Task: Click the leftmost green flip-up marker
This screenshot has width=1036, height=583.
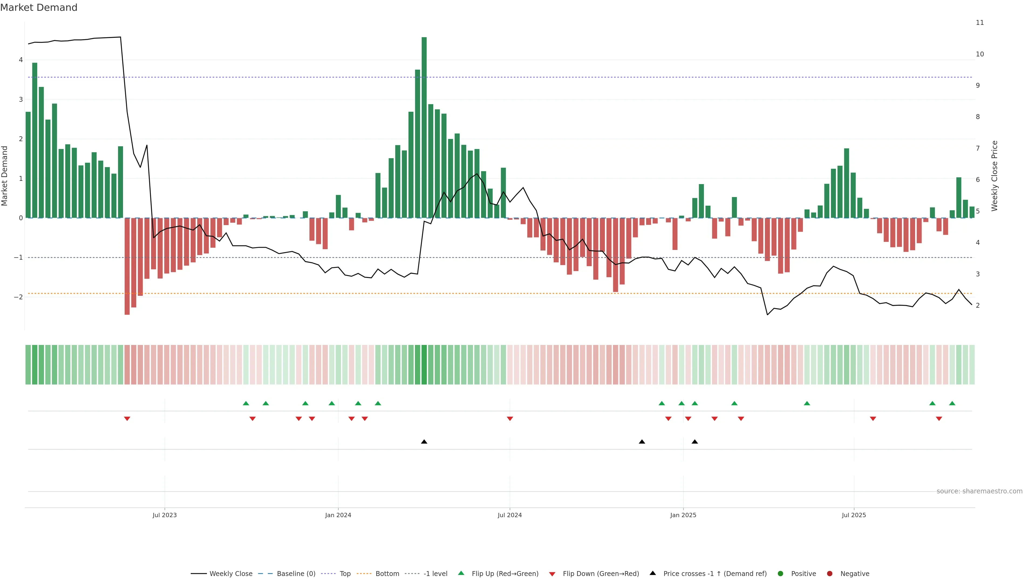Action: tap(246, 403)
